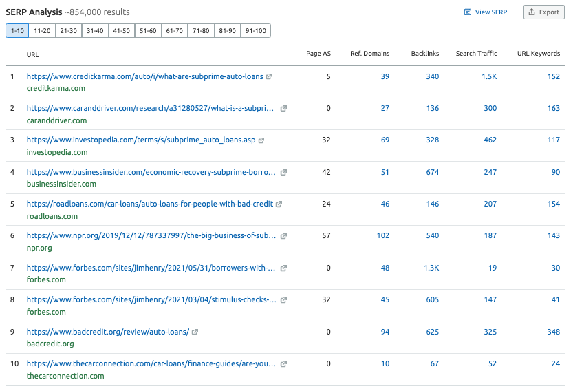573x391 pixels.
Task: Open the caranddriver research URL
Action: (150, 109)
